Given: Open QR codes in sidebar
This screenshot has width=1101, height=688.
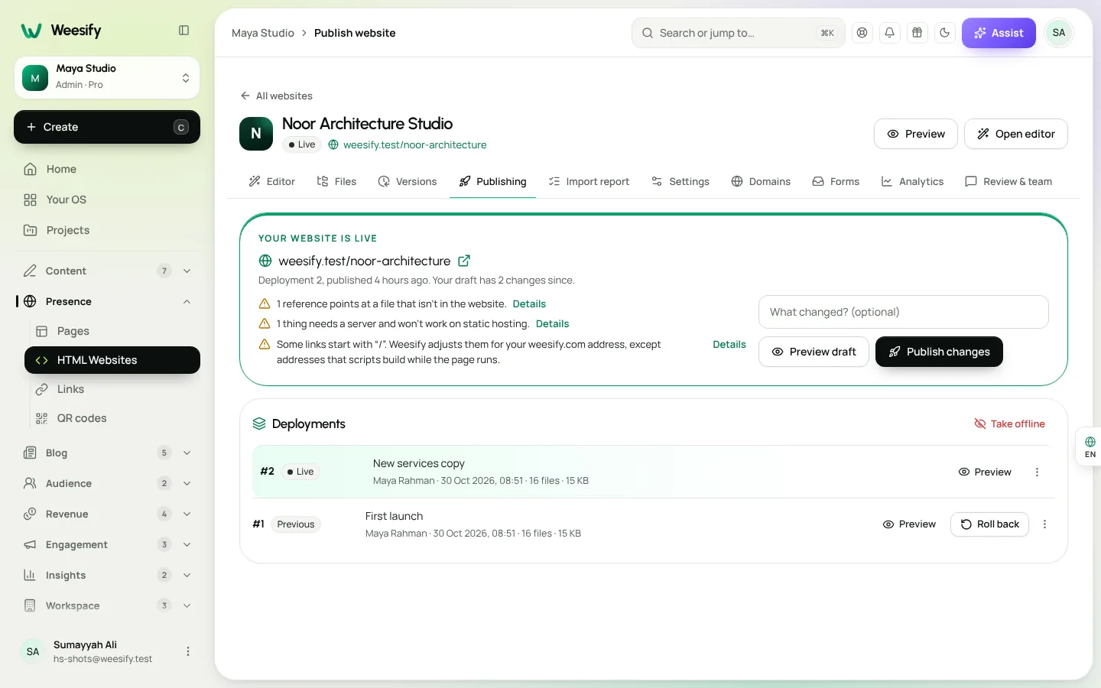Looking at the screenshot, I should (x=112, y=418).
